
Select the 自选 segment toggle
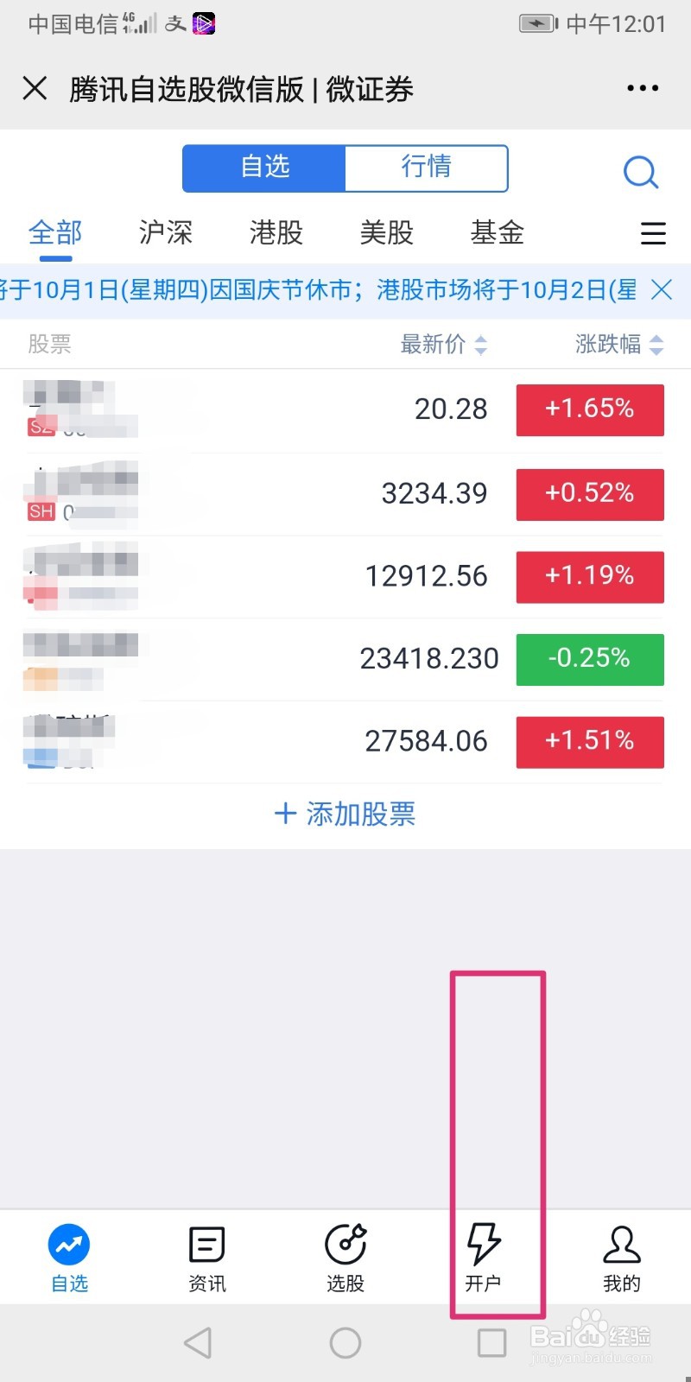tap(264, 168)
